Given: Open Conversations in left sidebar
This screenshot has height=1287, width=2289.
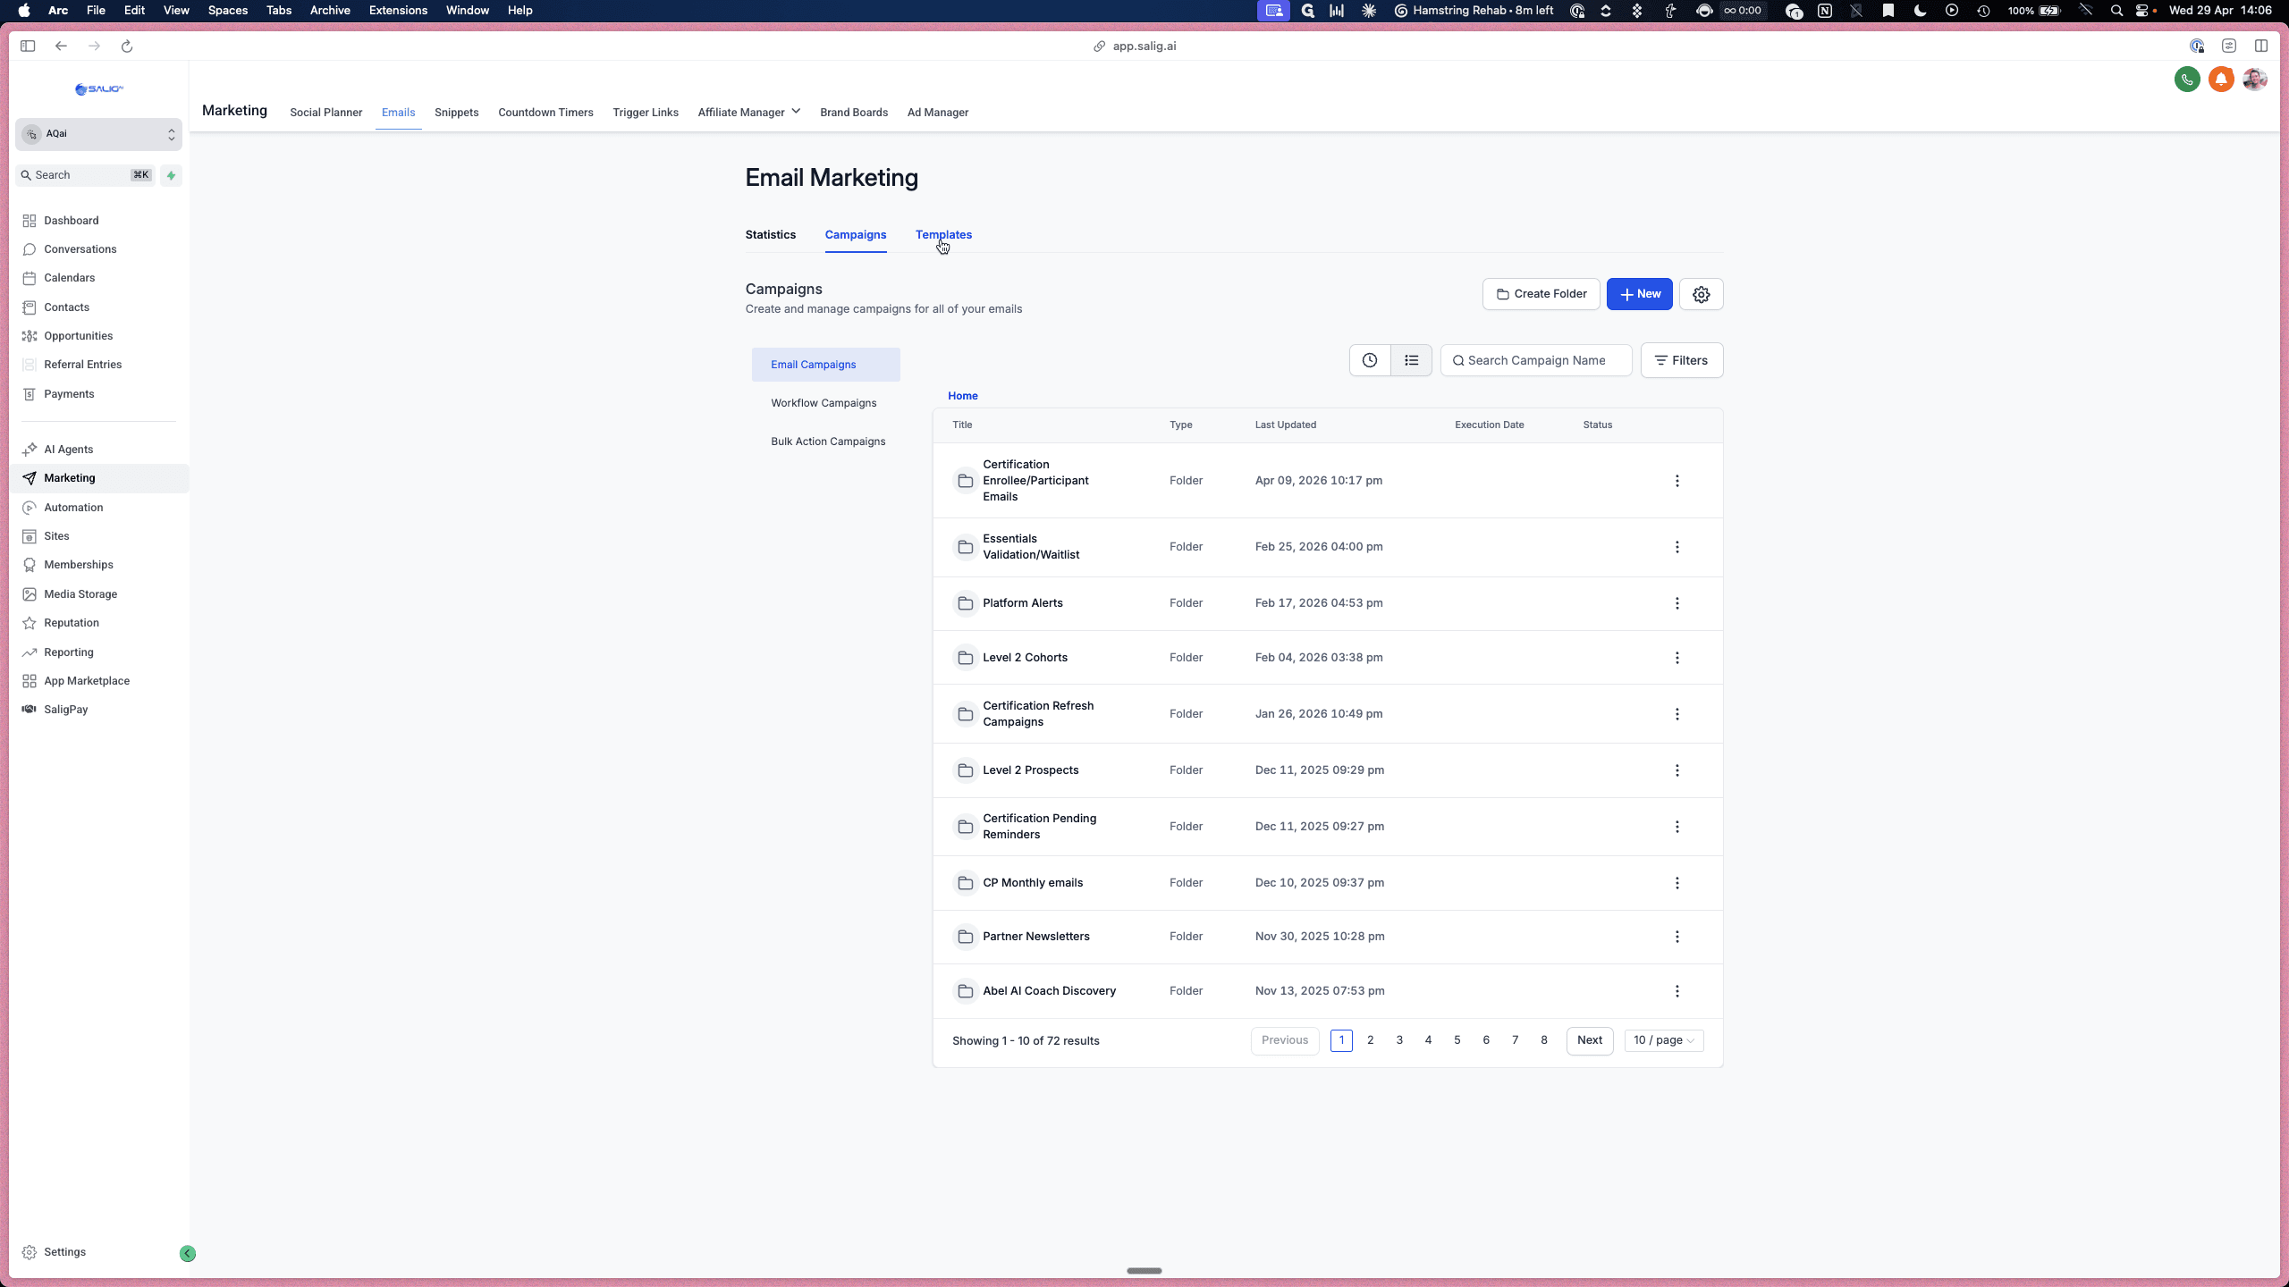Looking at the screenshot, I should point(80,249).
